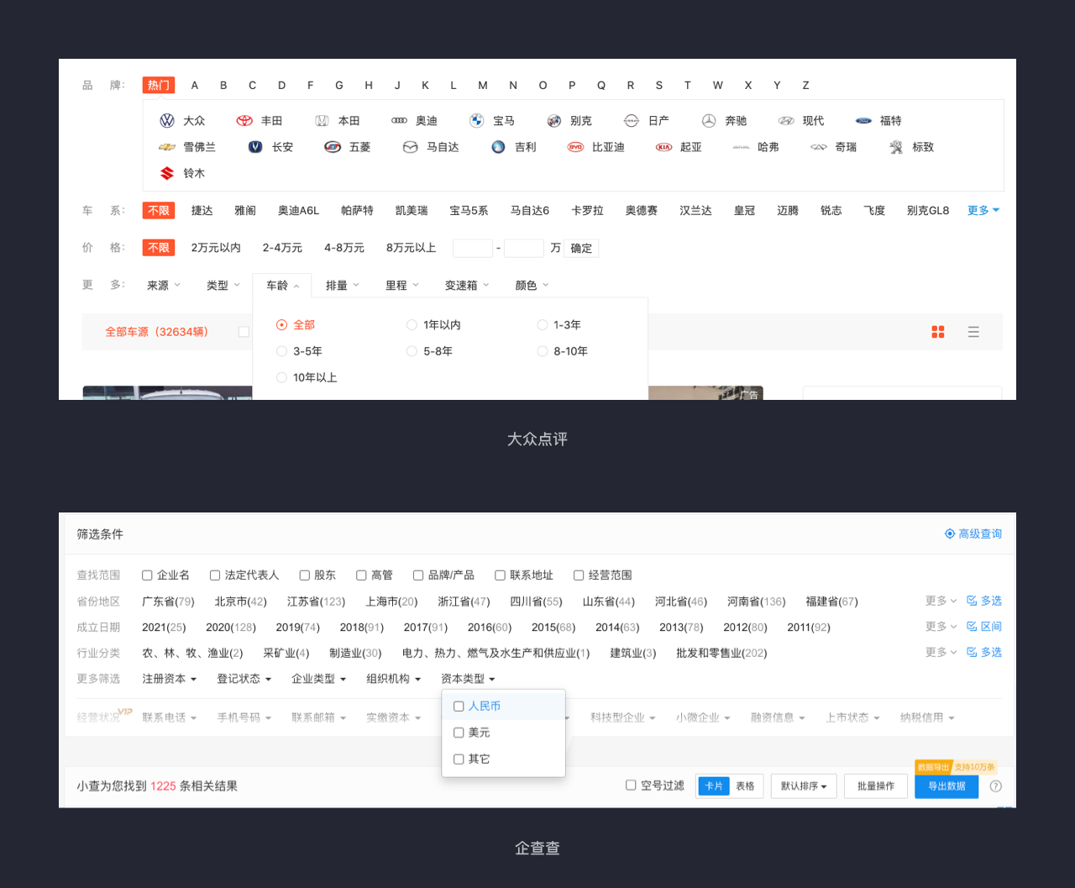The width and height of the screenshot is (1075, 888).
Task: Select the 热门 brand tab
Action: coord(159,85)
